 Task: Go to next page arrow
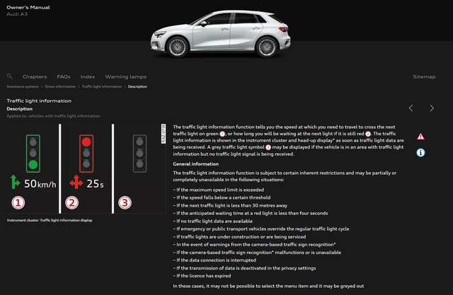[x=432, y=108]
